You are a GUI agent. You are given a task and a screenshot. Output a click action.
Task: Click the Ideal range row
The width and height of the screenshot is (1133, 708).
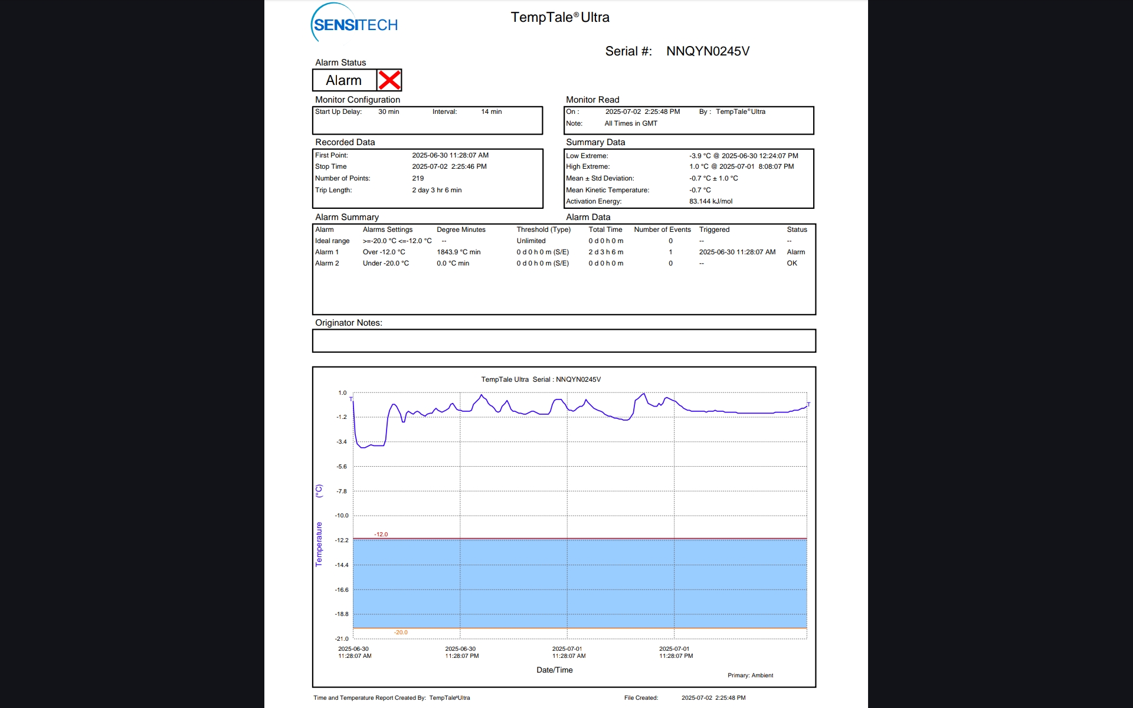[332, 241]
